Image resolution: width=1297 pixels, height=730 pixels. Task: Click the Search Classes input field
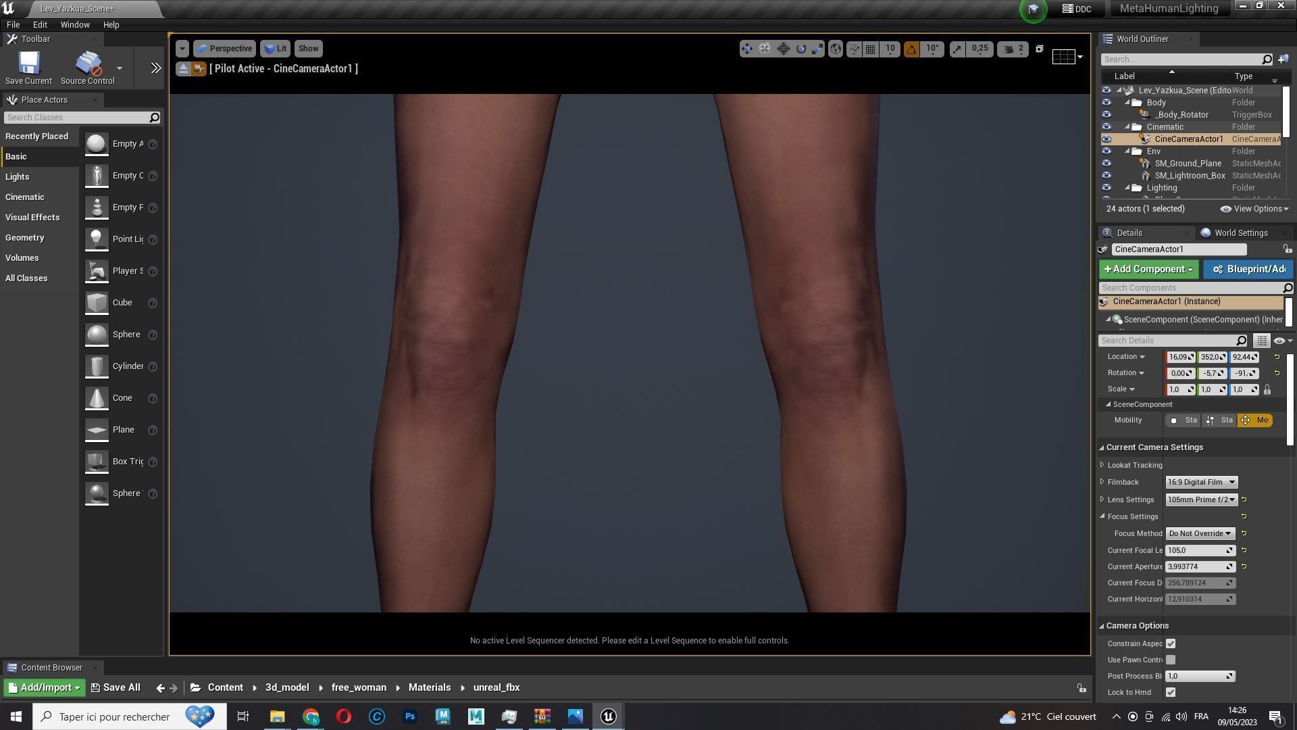(x=76, y=118)
